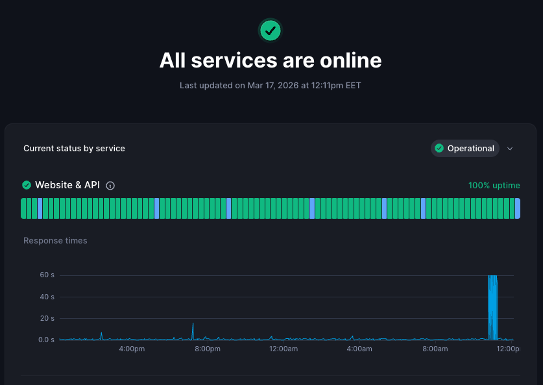Viewport: 543px width, 385px height.
Task: Click the 100% uptime label
Action: coord(494,186)
